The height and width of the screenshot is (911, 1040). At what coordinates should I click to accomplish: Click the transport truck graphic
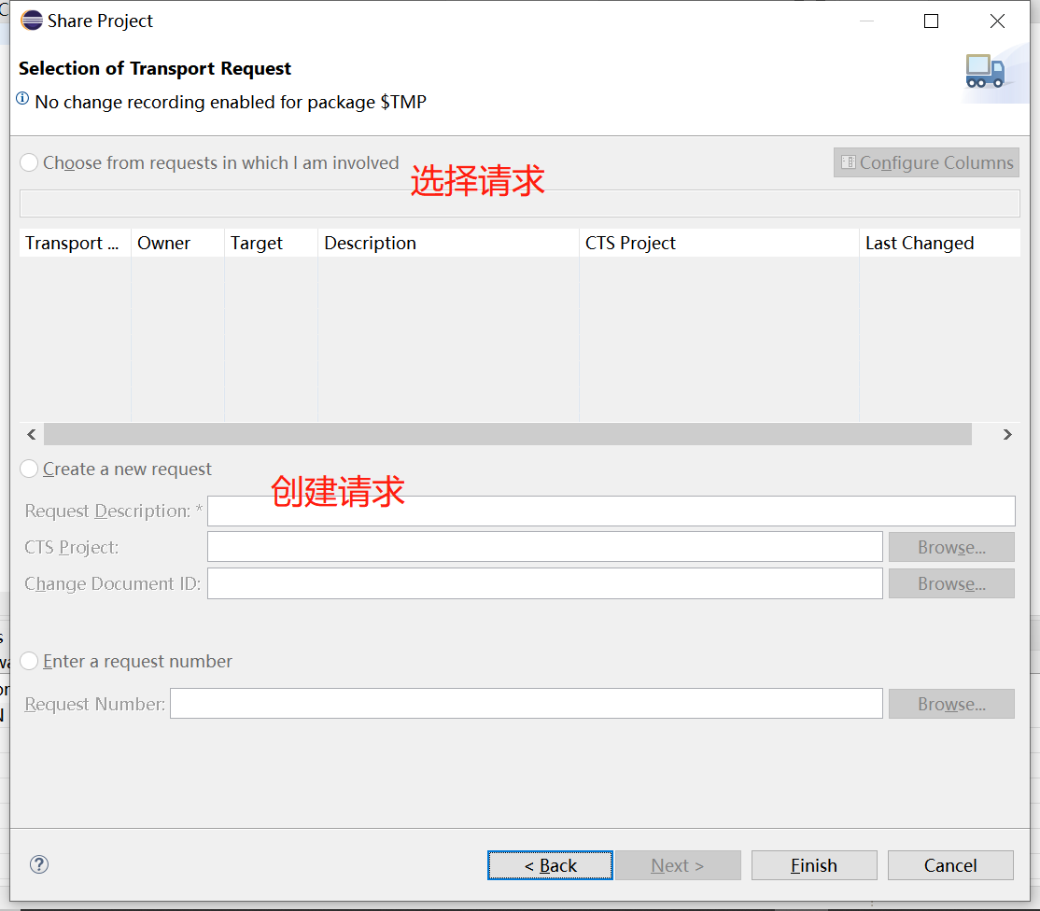pos(986,73)
